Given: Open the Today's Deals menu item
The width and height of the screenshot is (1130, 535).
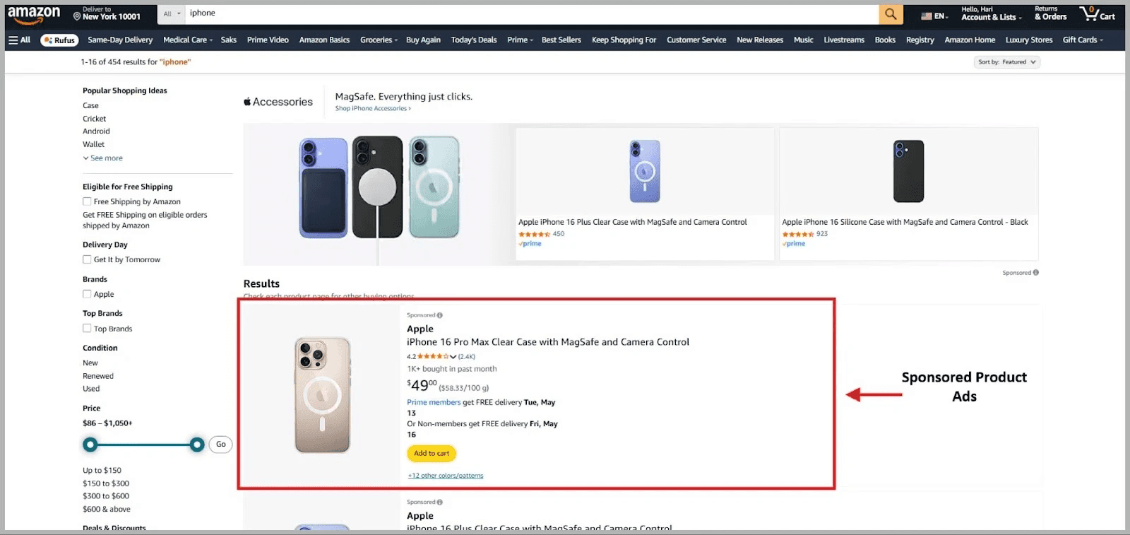Looking at the screenshot, I should point(474,40).
